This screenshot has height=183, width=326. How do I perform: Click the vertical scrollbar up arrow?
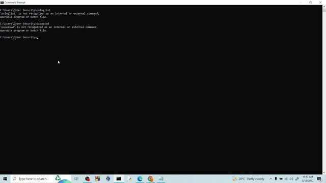[324, 7]
